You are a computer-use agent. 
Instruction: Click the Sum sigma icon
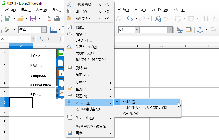coord(48,39)
